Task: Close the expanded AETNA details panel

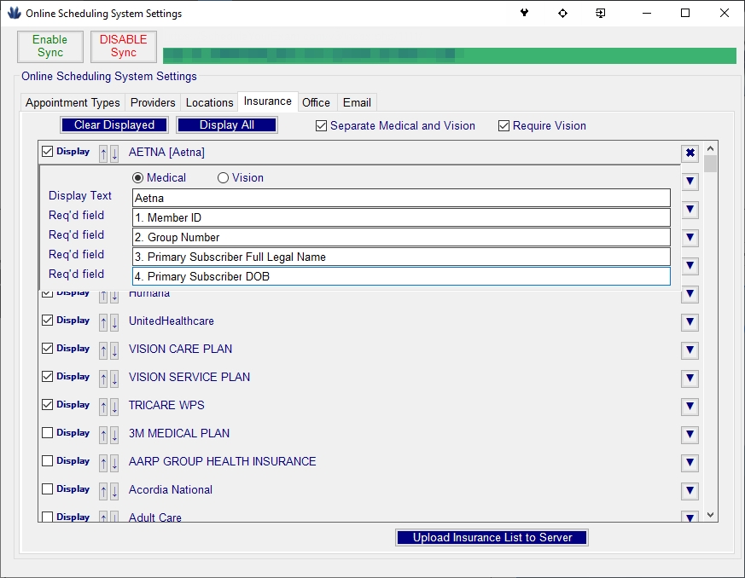Action: tap(690, 153)
